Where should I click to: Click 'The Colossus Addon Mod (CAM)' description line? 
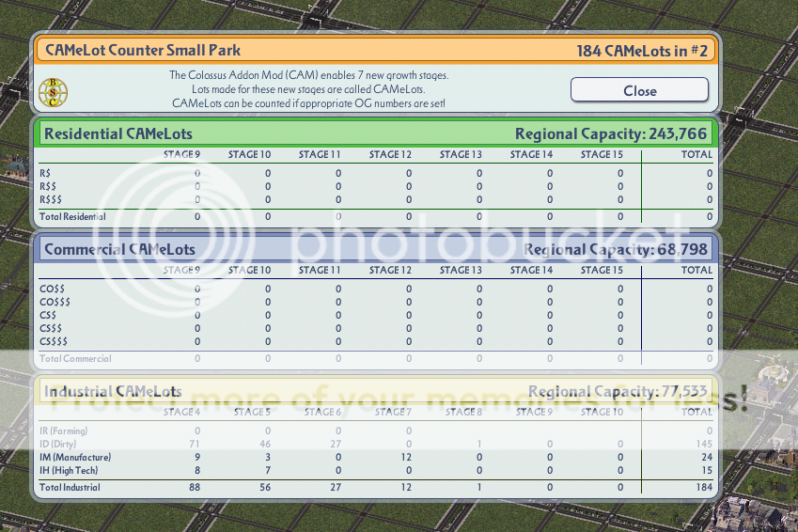pos(309,75)
